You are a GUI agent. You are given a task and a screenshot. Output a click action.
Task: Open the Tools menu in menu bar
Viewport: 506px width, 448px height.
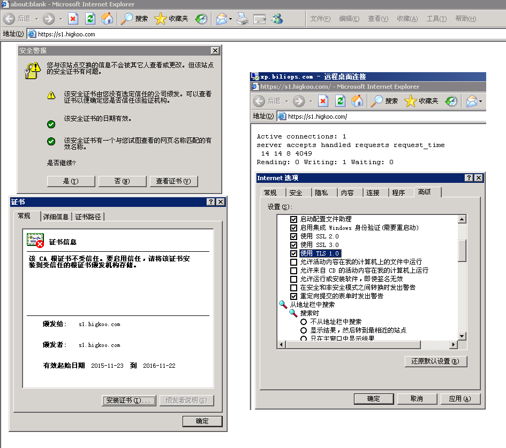pyautogui.click(x=436, y=19)
